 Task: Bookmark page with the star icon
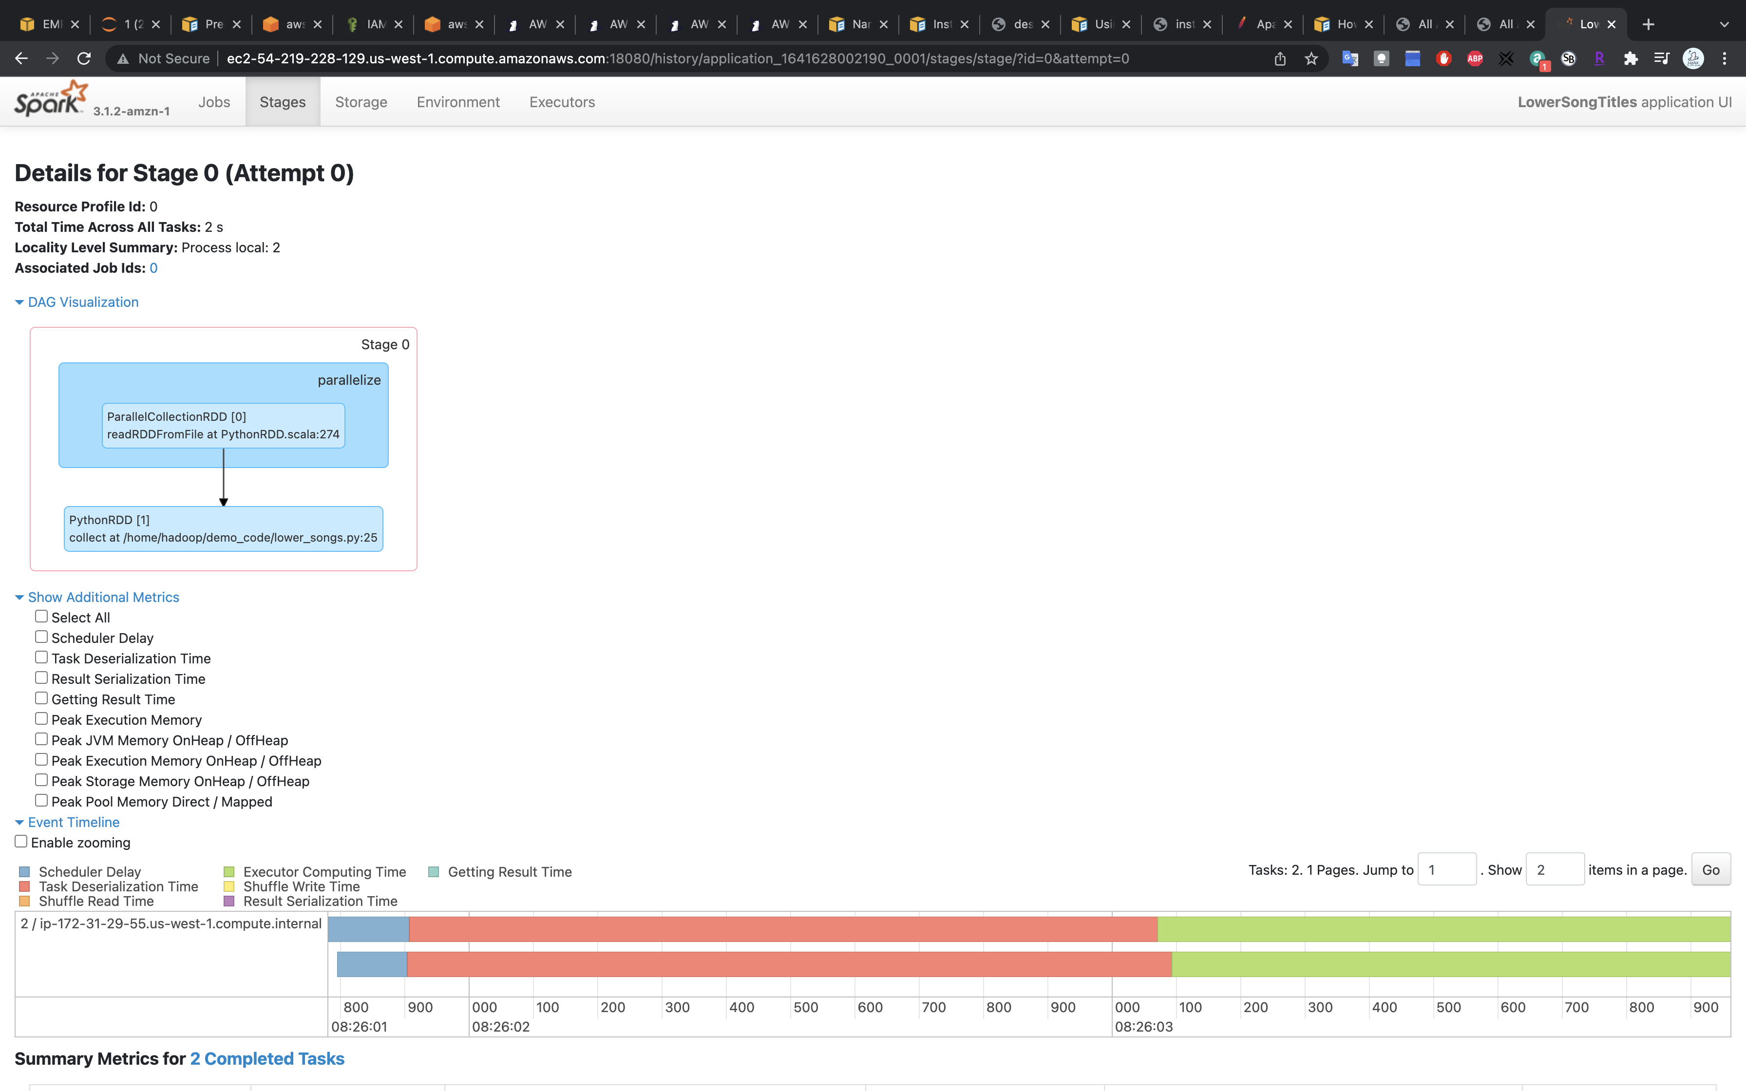tap(1311, 58)
